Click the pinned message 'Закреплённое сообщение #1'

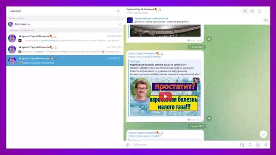(x=162, y=20)
